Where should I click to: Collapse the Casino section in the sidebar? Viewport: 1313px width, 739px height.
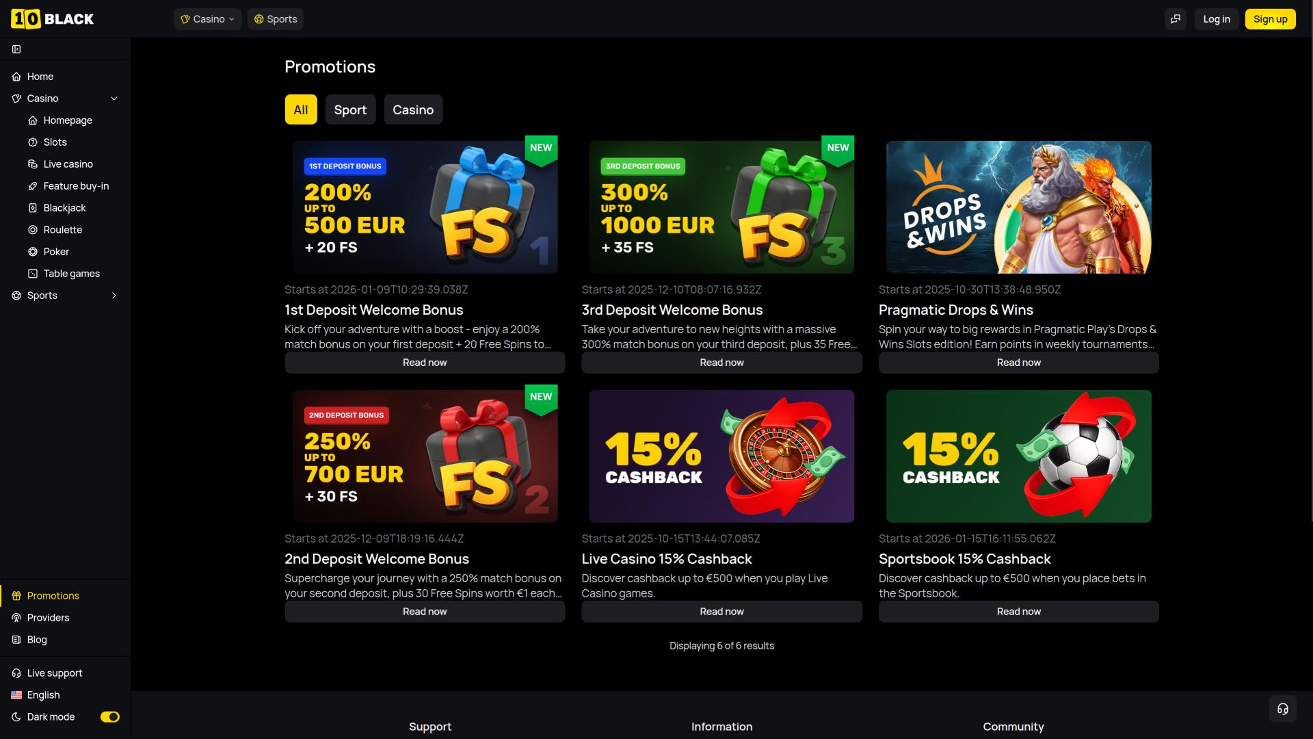(114, 98)
